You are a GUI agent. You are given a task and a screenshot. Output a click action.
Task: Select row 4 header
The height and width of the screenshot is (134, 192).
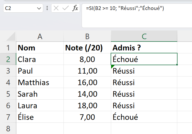8,82
